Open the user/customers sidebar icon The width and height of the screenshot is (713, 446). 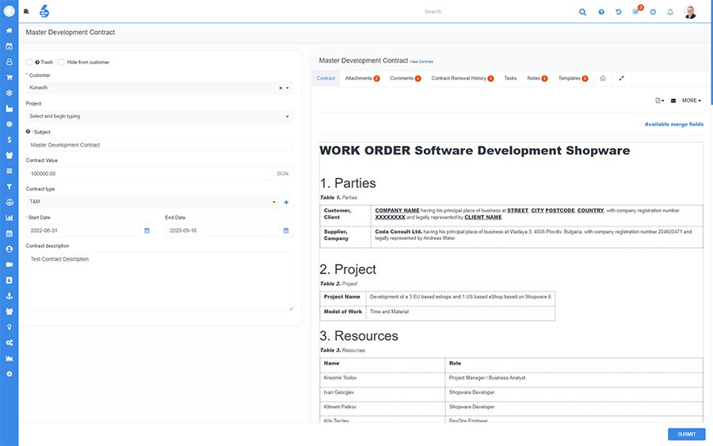tap(9, 62)
